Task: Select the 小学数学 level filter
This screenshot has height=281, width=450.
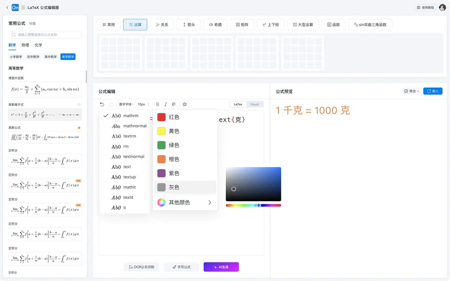Action: pyautogui.click(x=16, y=57)
